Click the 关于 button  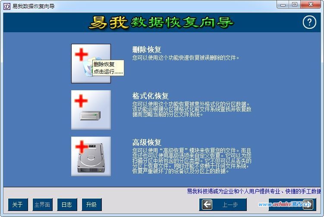[x=18, y=205]
